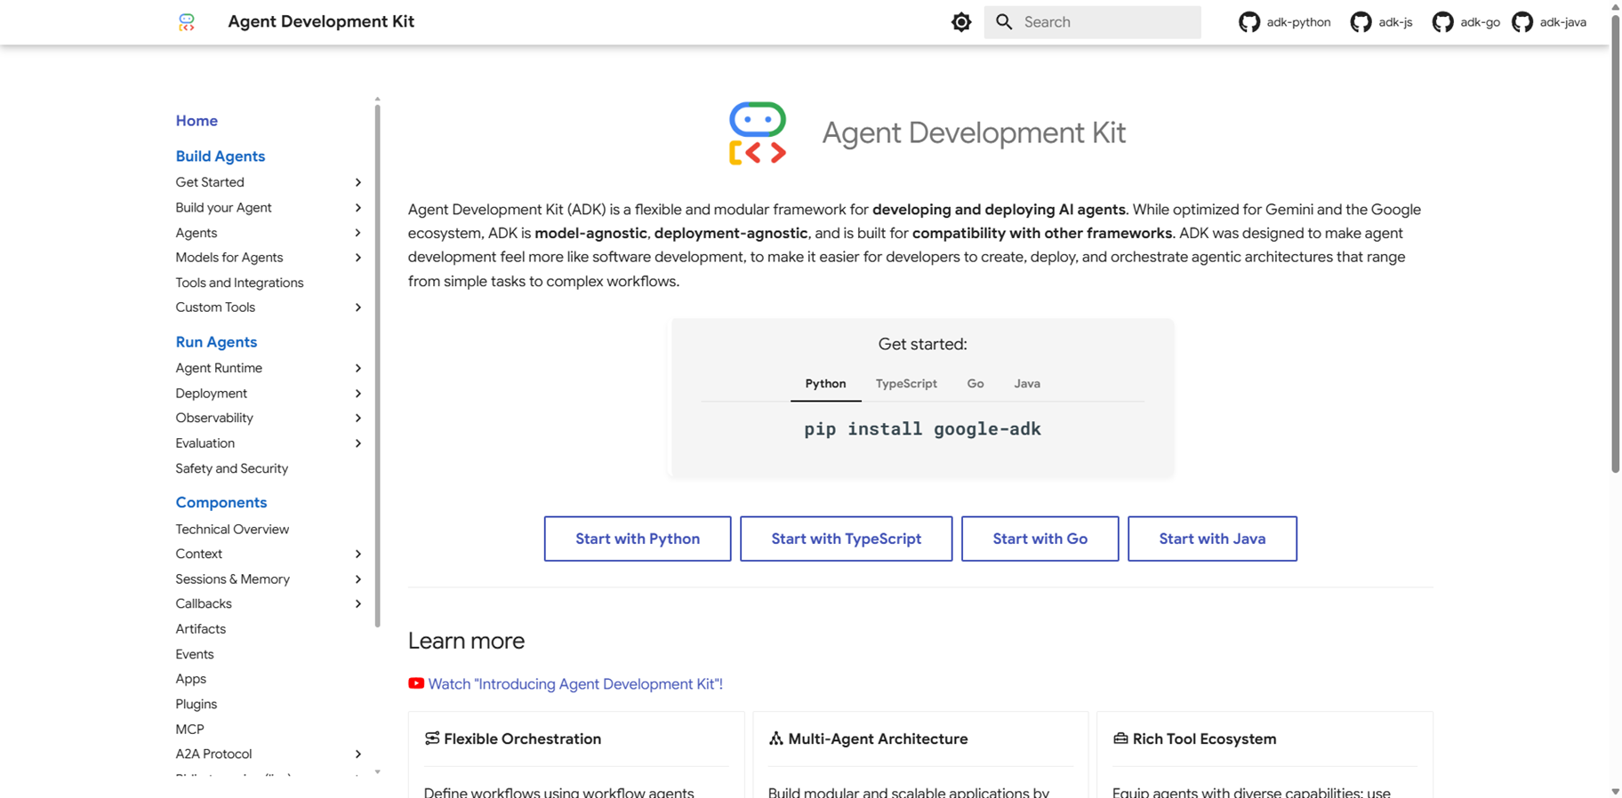
Task: Expand the Callbacks chevron
Action: [x=358, y=603]
